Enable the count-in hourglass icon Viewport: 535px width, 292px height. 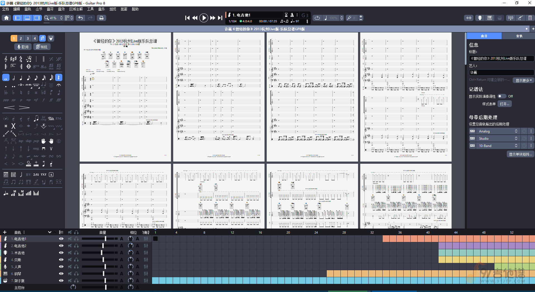click(x=286, y=15)
